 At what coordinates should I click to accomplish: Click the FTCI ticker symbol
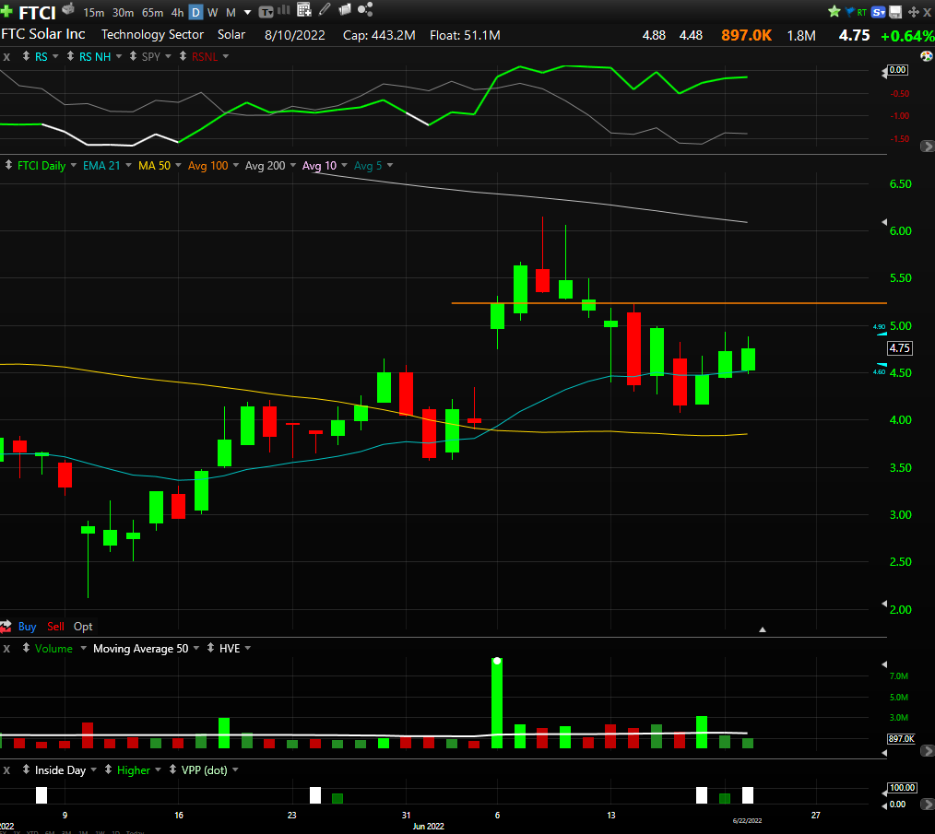(37, 13)
